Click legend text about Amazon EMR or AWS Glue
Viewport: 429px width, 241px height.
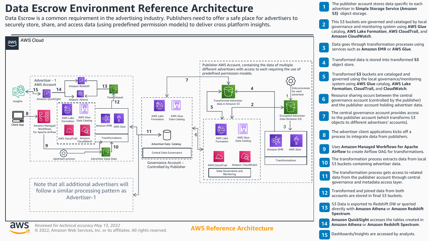click(x=378, y=47)
